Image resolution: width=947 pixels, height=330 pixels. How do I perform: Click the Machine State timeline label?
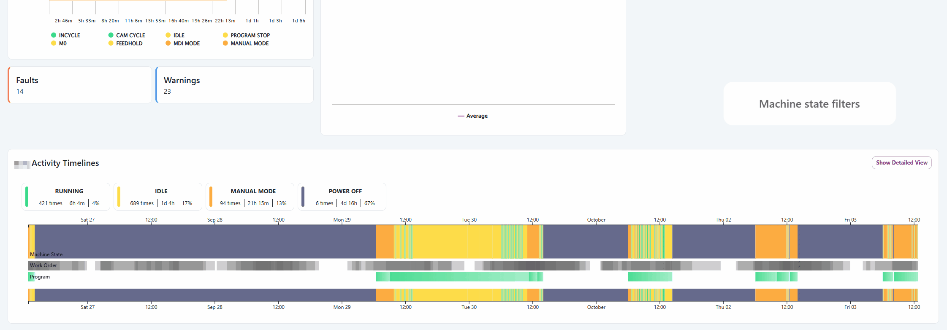click(x=46, y=254)
